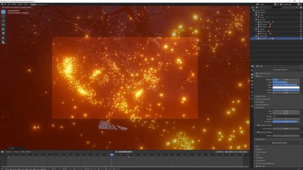Click the Volumetrics Light Clamping field

click(x=286, y=128)
